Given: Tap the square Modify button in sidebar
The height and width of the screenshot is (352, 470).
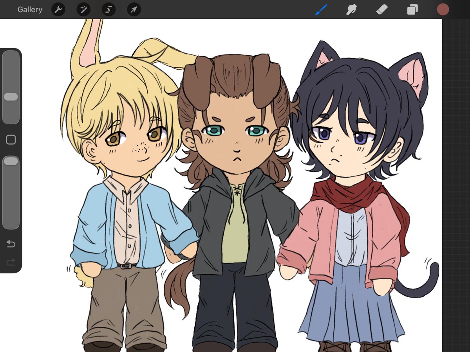Looking at the screenshot, I should click(11, 140).
